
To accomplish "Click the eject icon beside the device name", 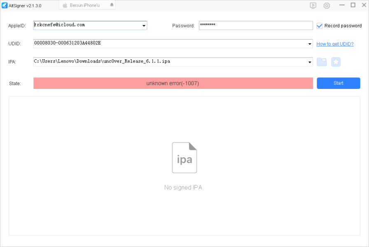I will (112, 5).
